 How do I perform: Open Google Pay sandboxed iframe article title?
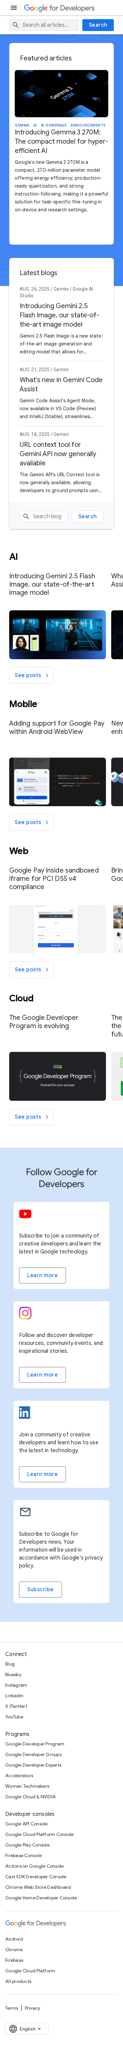pyautogui.click(x=53, y=879)
